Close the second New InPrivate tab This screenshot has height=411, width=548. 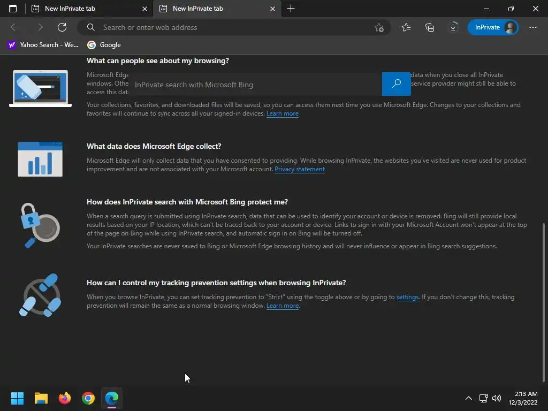coord(272,9)
